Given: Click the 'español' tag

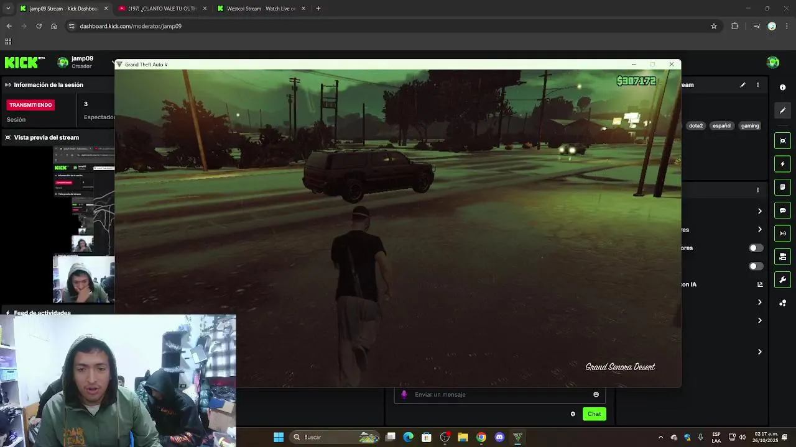Looking at the screenshot, I should click(x=722, y=125).
